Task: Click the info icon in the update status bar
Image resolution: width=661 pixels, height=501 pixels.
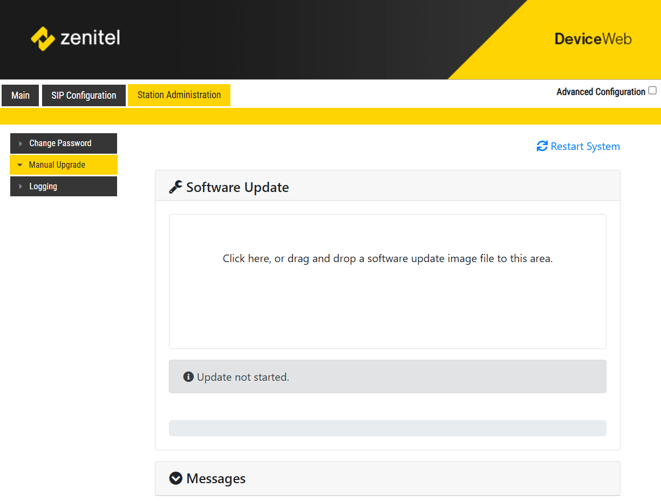Action: pyautogui.click(x=188, y=377)
